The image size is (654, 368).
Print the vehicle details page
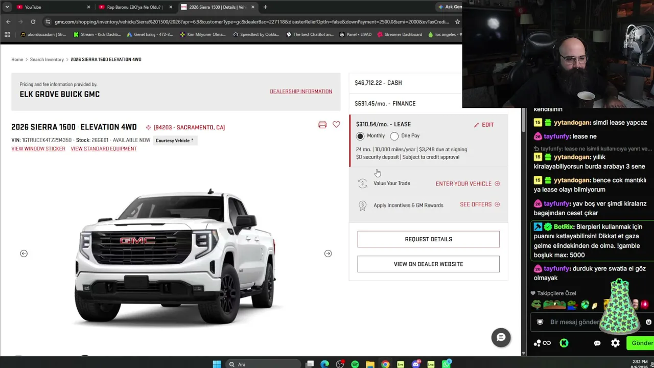[x=322, y=125]
